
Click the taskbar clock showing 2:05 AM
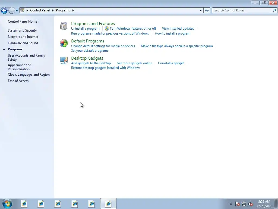tap(264, 204)
